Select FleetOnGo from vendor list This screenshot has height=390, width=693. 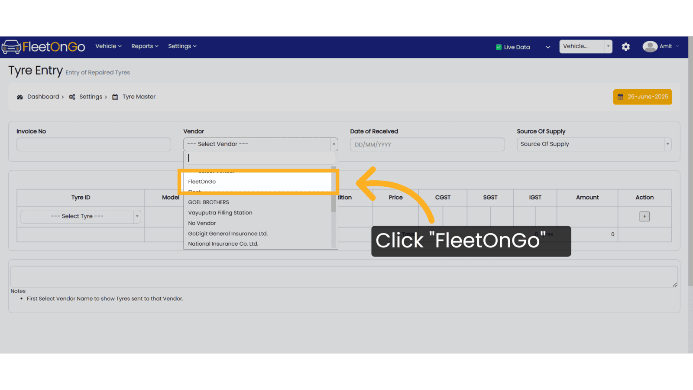coord(257,182)
